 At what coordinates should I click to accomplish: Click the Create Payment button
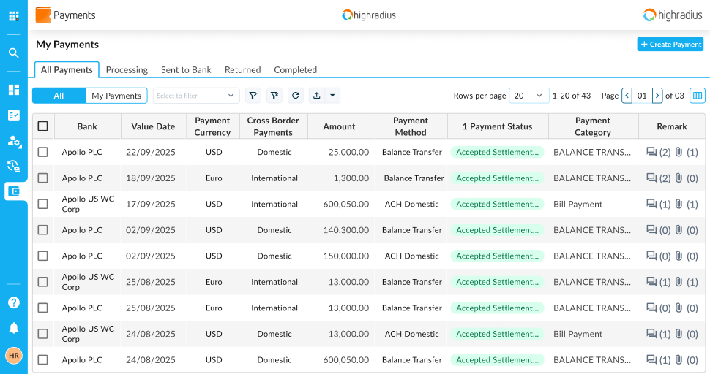[x=670, y=45]
